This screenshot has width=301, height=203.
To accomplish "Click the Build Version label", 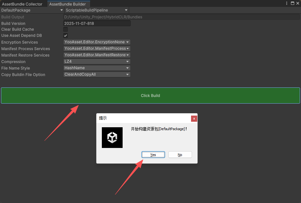I will 13,23.
